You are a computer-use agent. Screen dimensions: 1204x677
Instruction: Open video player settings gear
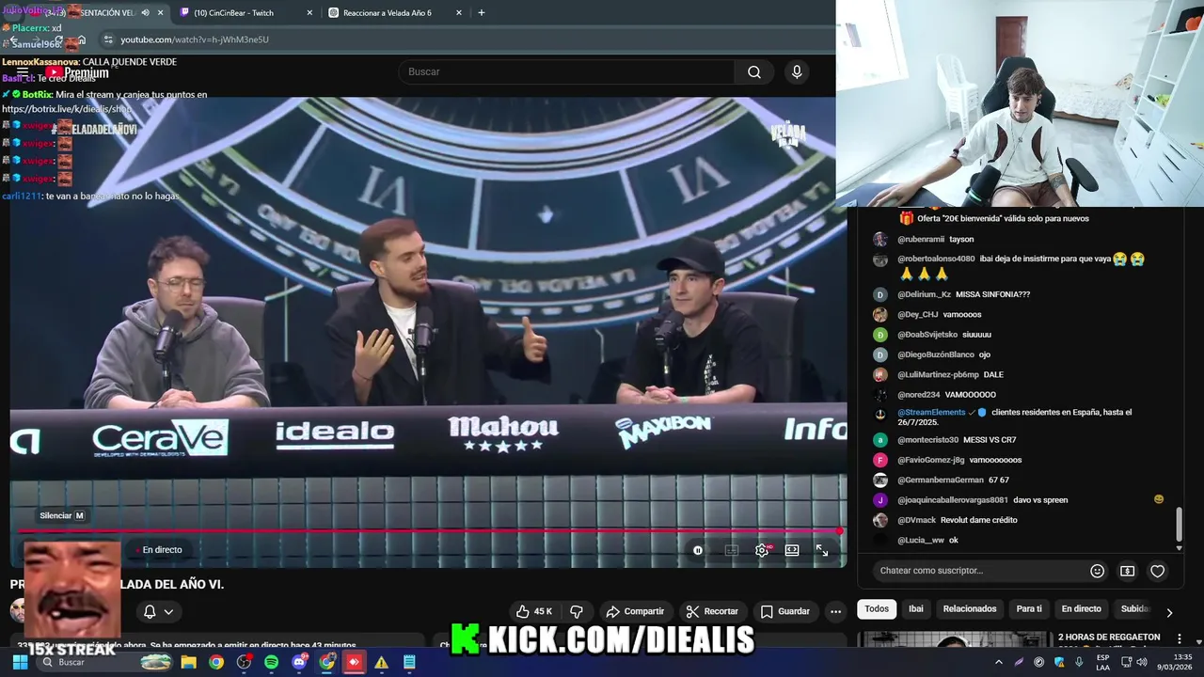pos(762,550)
